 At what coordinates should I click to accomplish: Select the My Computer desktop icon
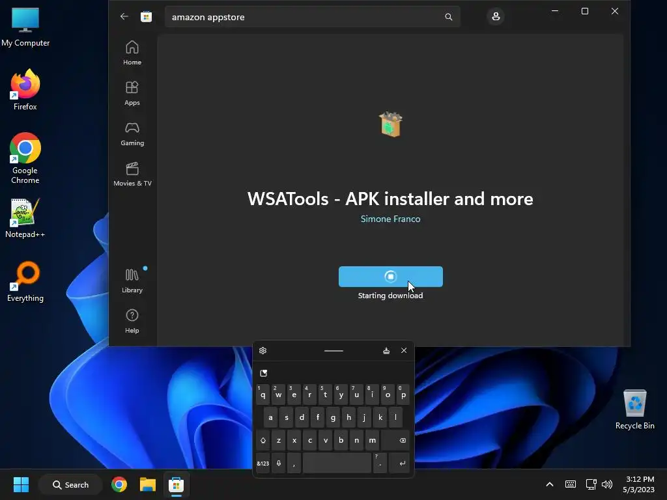25,27
